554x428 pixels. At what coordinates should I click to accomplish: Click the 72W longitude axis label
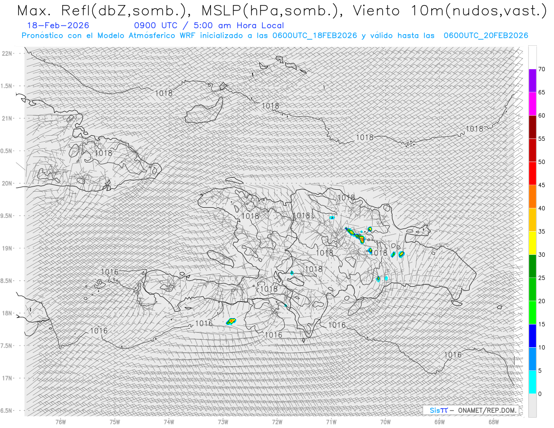(x=277, y=422)
